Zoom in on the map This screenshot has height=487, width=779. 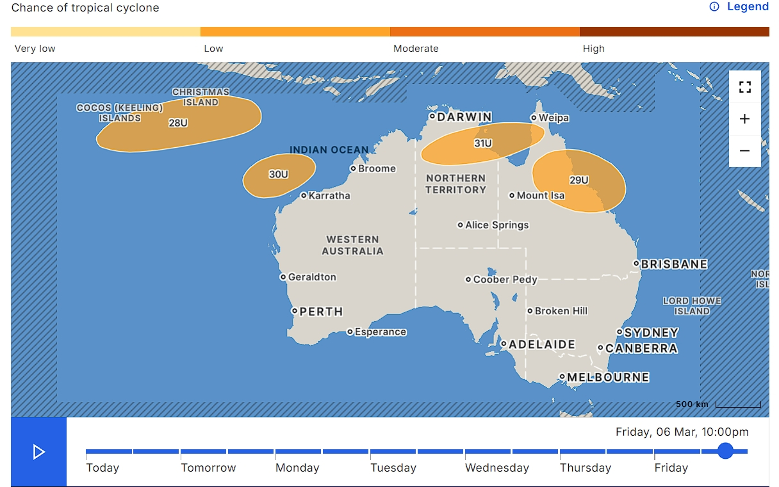click(x=744, y=119)
